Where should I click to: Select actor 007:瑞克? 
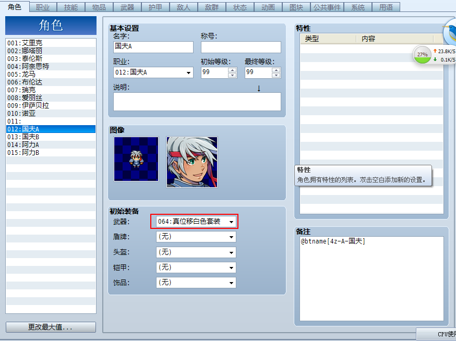click(x=51, y=90)
